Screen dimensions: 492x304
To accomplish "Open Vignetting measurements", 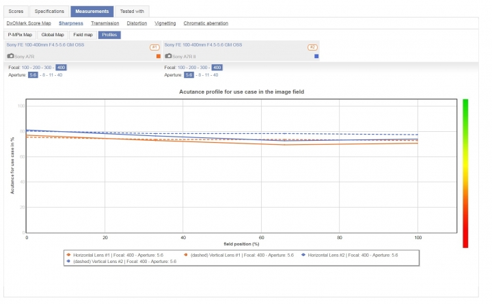I will tap(165, 23).
